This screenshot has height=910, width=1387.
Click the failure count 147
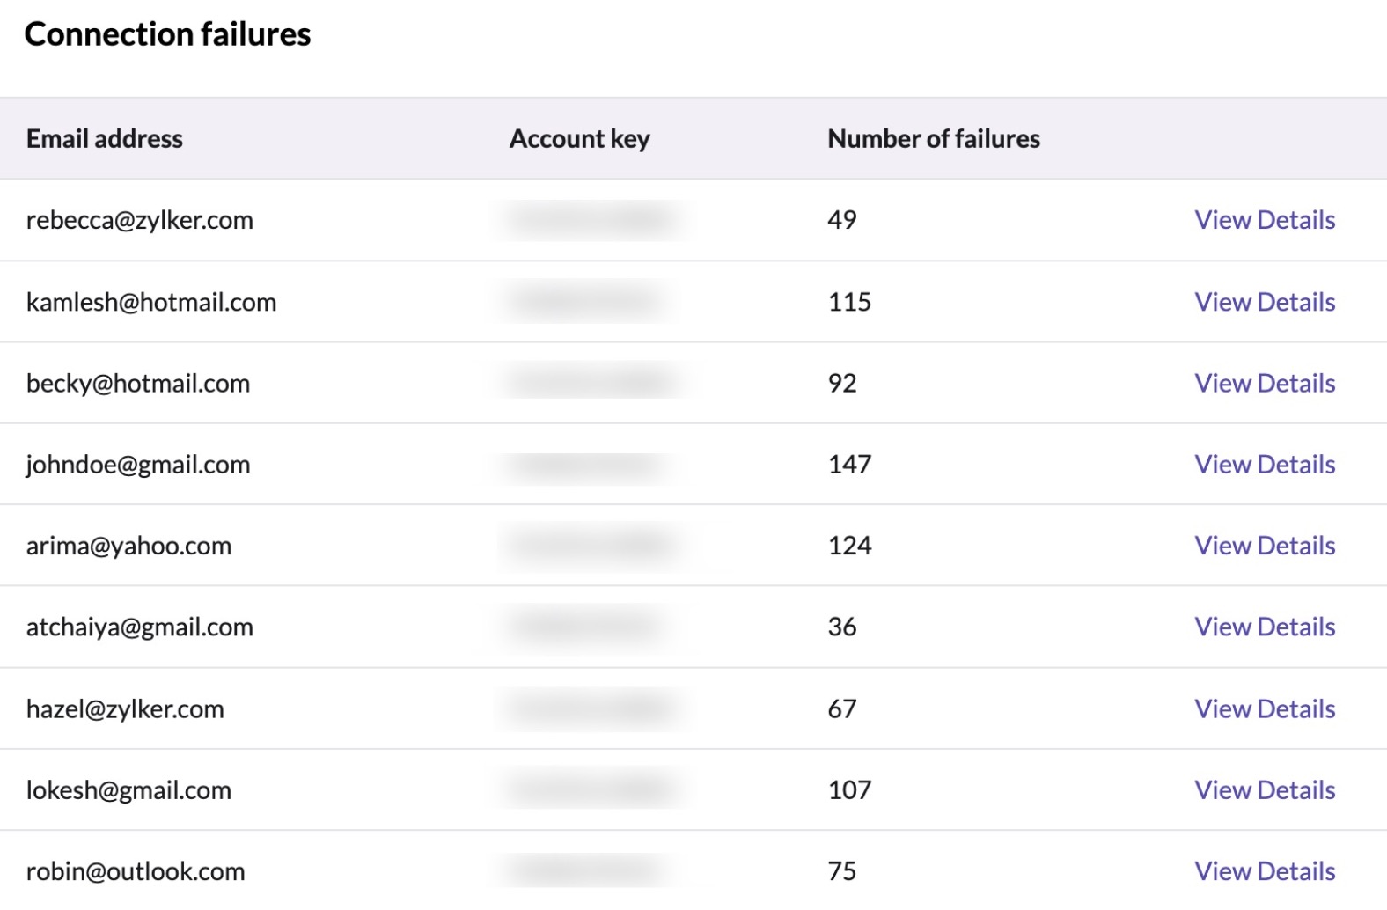[849, 464]
